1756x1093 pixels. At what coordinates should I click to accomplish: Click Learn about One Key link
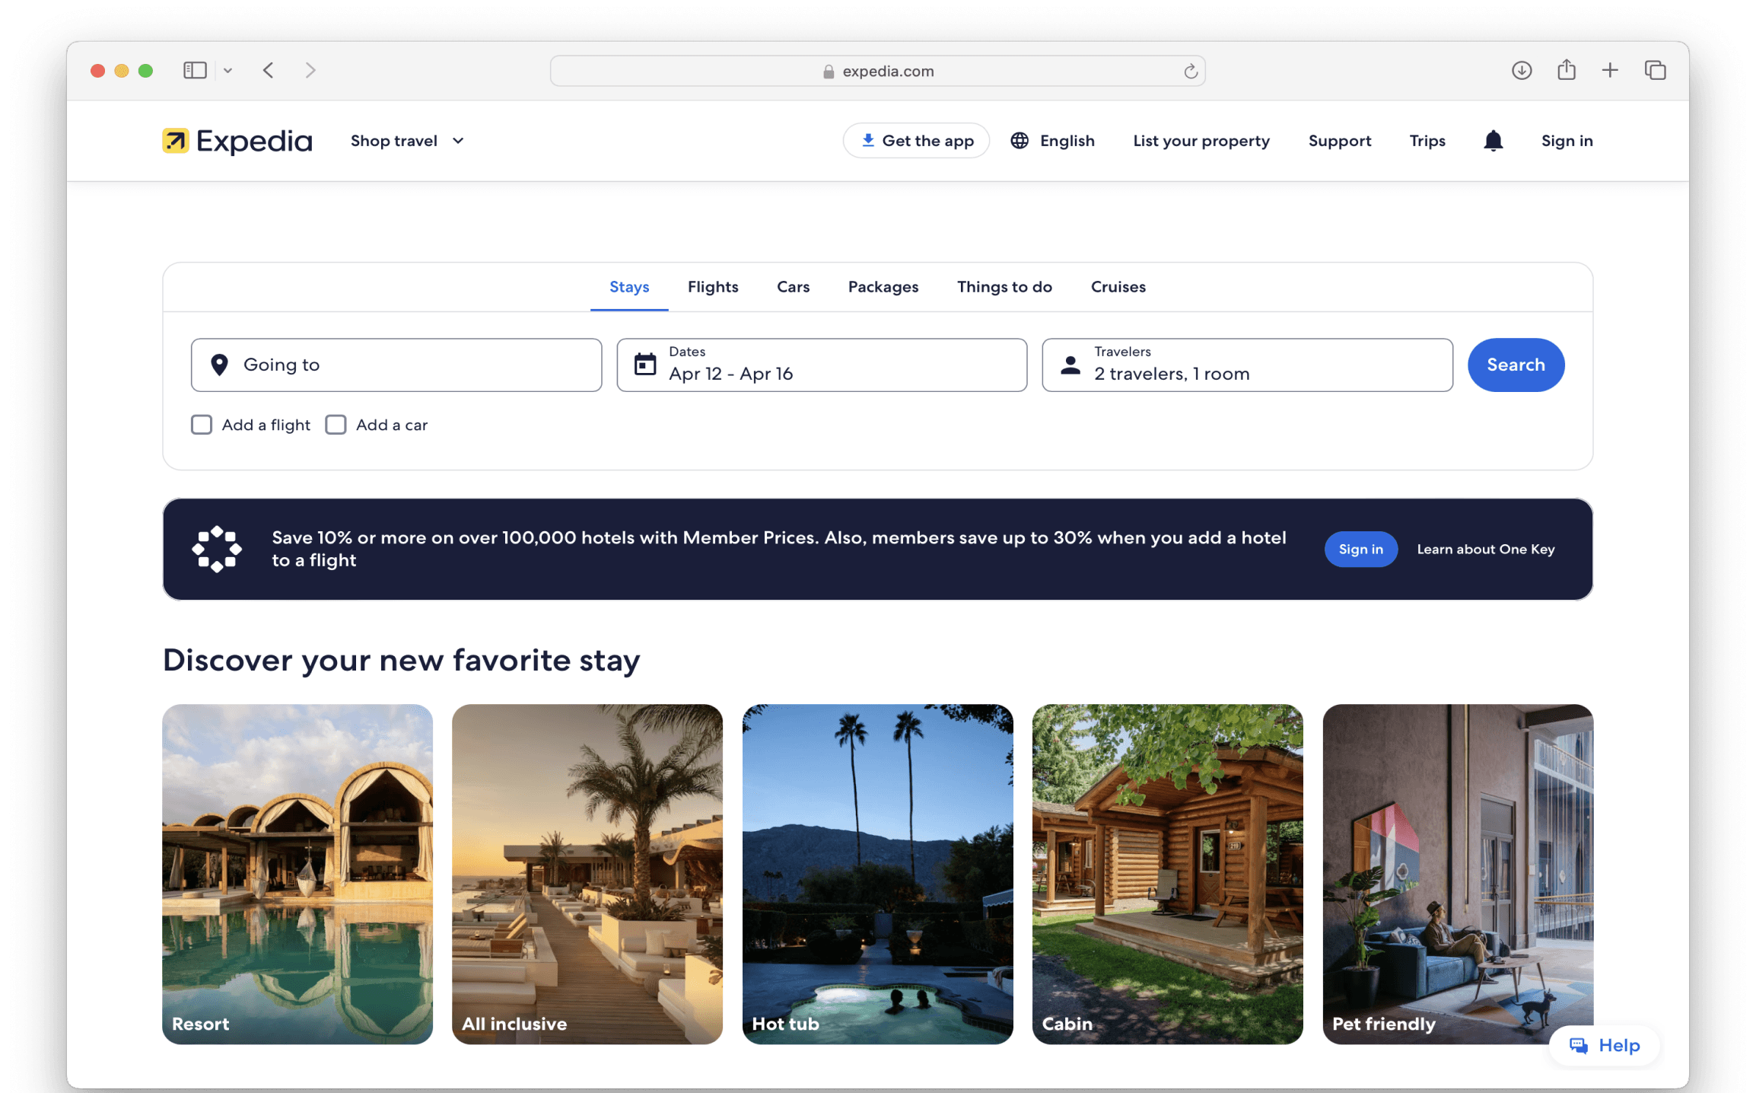point(1485,550)
